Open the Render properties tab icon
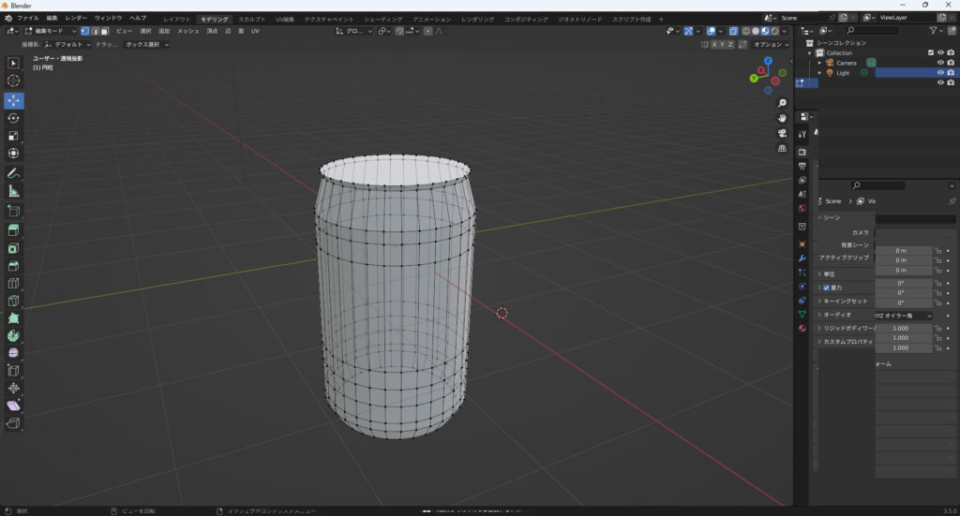 pyautogui.click(x=802, y=153)
